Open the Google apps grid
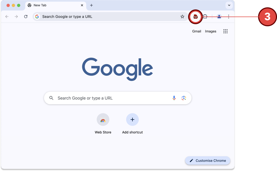 pyautogui.click(x=225, y=31)
